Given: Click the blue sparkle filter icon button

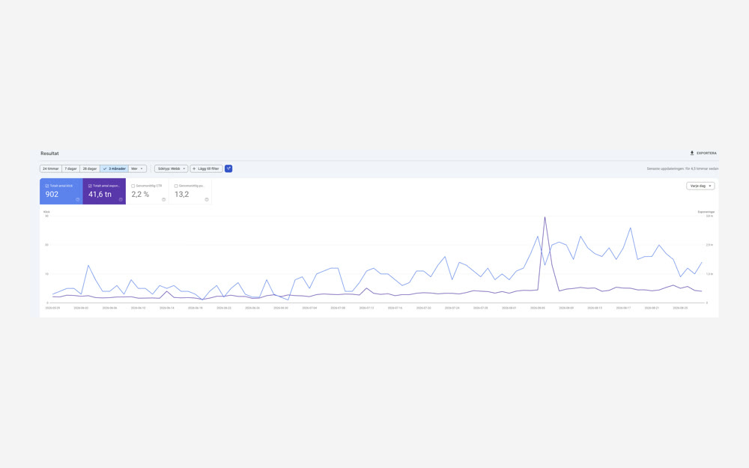Looking at the screenshot, I should point(228,168).
